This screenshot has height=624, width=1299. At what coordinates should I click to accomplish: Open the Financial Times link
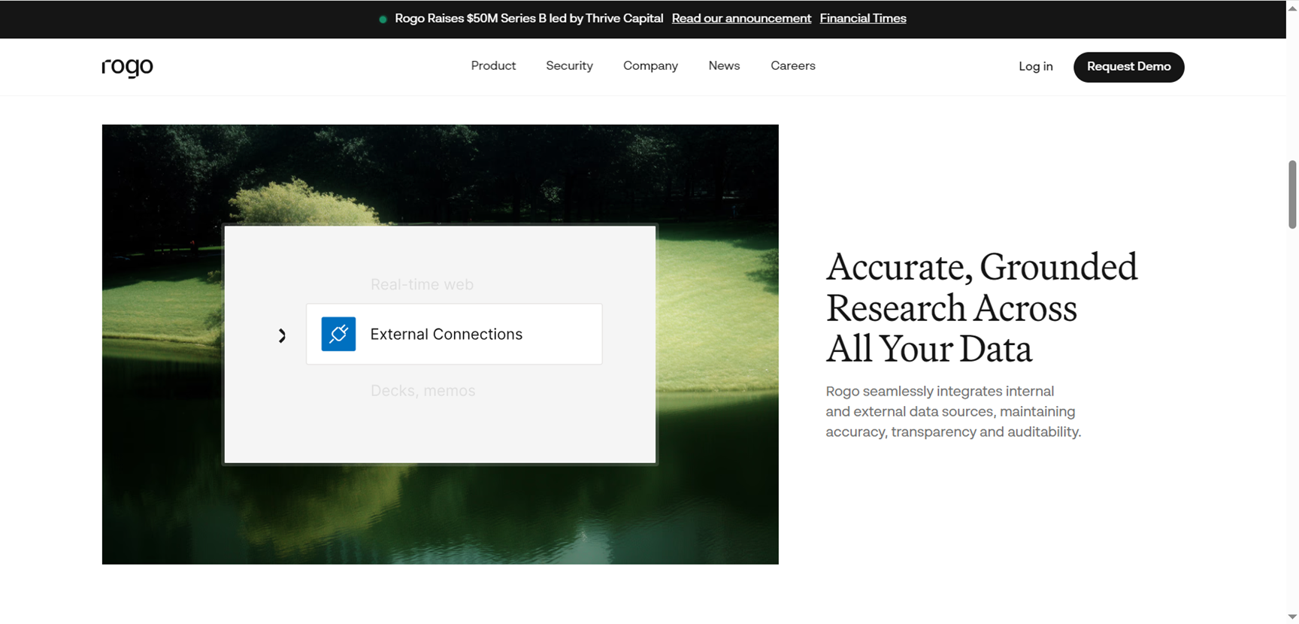click(x=863, y=18)
